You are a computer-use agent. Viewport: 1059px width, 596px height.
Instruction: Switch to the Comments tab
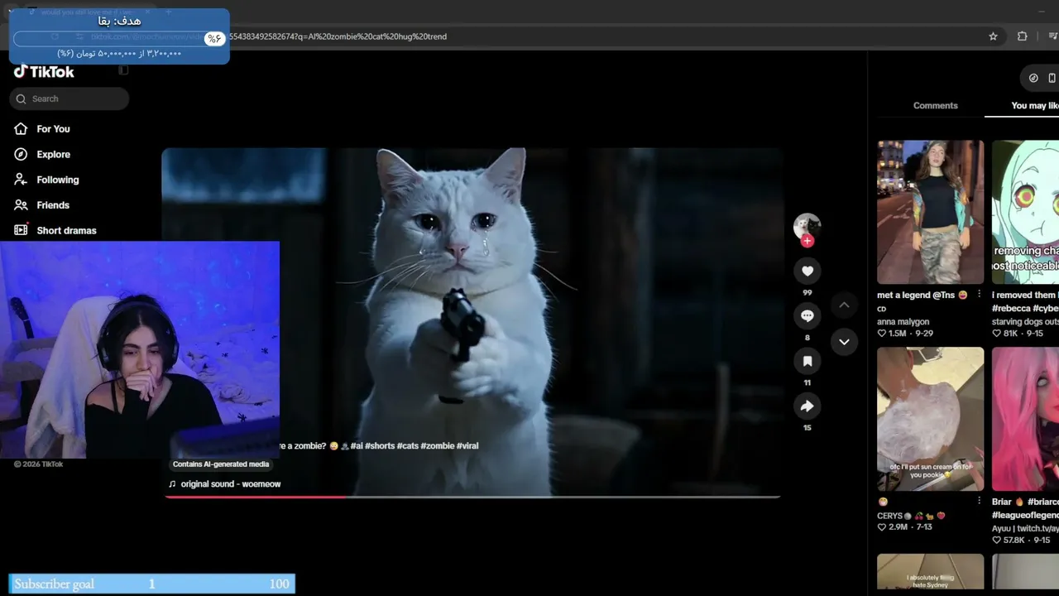click(935, 106)
